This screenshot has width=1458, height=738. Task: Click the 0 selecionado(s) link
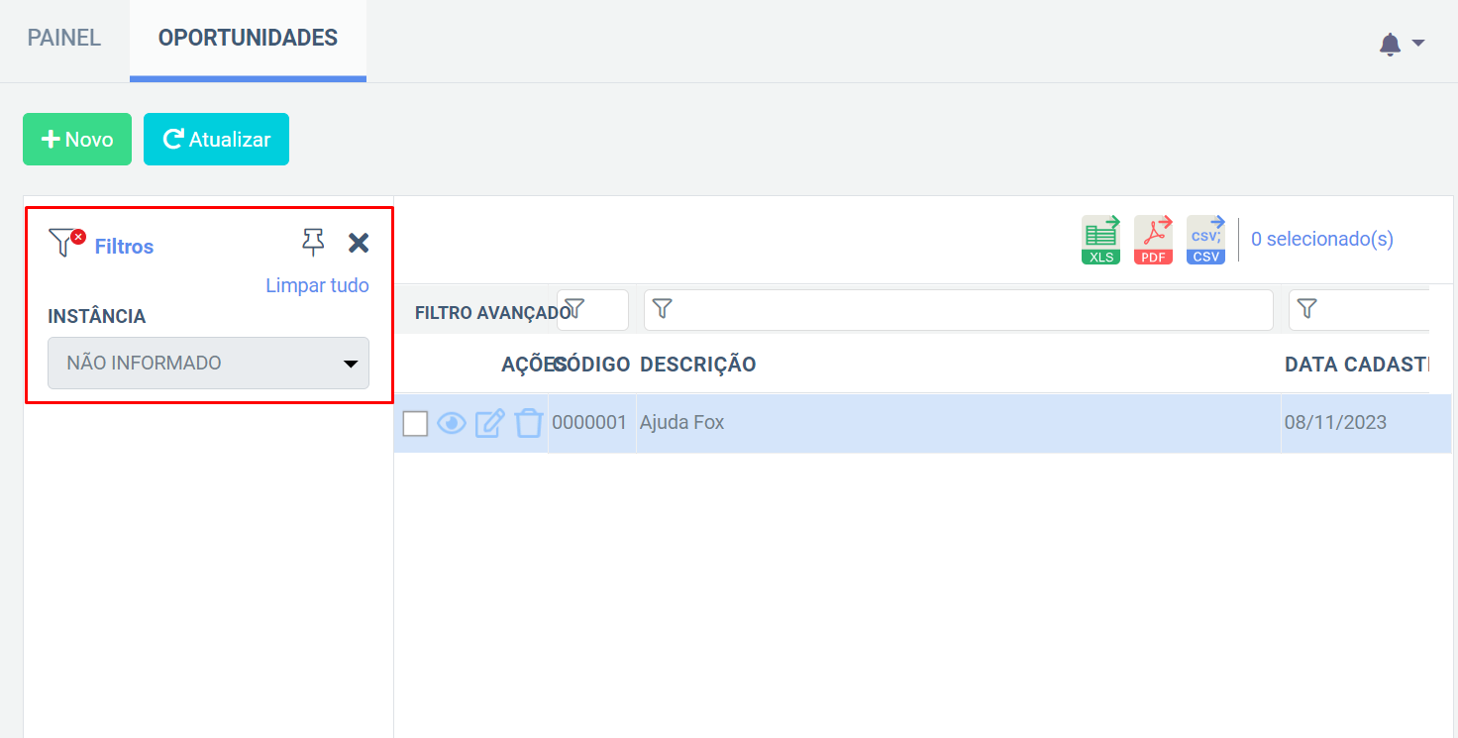tap(1322, 239)
